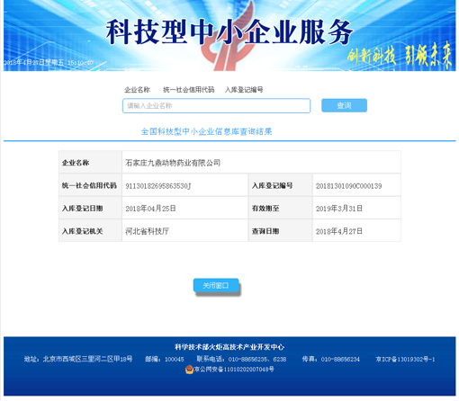Click the 有效期至 date 2019年3月31日
This screenshot has width=459, height=401.
pos(339,209)
